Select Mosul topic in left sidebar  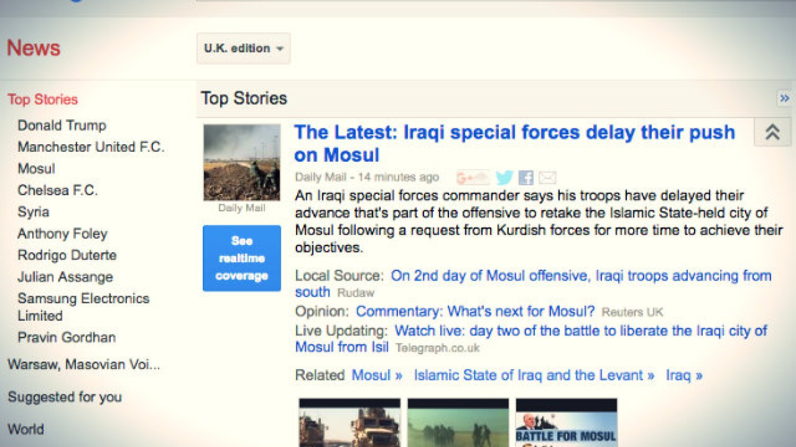click(36, 169)
